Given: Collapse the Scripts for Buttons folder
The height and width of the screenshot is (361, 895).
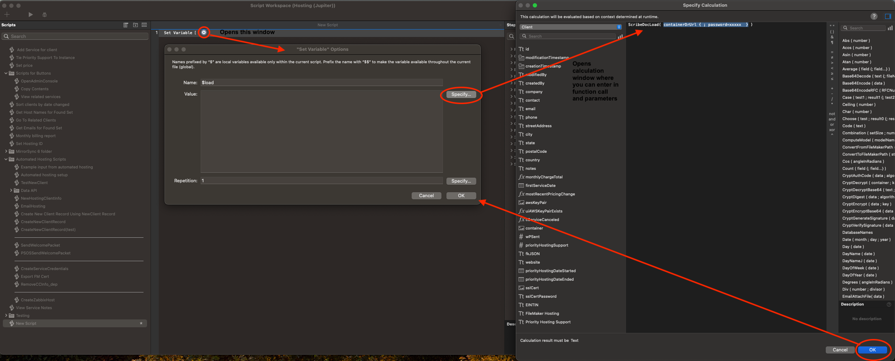Looking at the screenshot, I should point(6,73).
